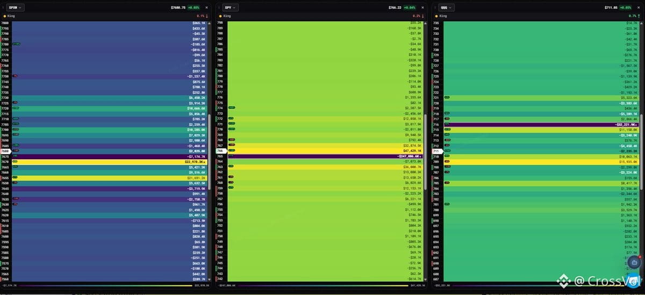Close the SPY panel
The image size is (645, 295).
422,8
